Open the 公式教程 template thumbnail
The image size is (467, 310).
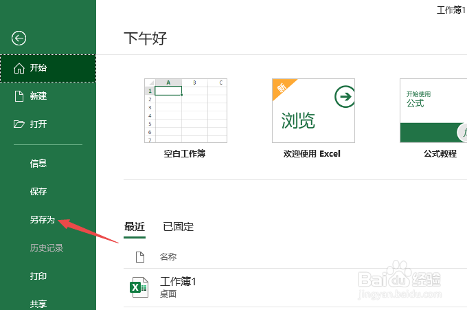point(433,111)
